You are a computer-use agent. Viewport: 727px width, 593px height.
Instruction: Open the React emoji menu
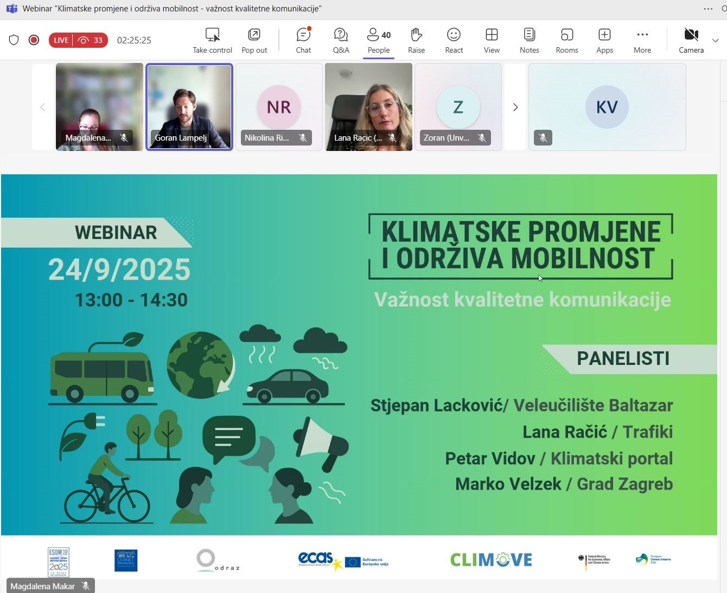[454, 41]
